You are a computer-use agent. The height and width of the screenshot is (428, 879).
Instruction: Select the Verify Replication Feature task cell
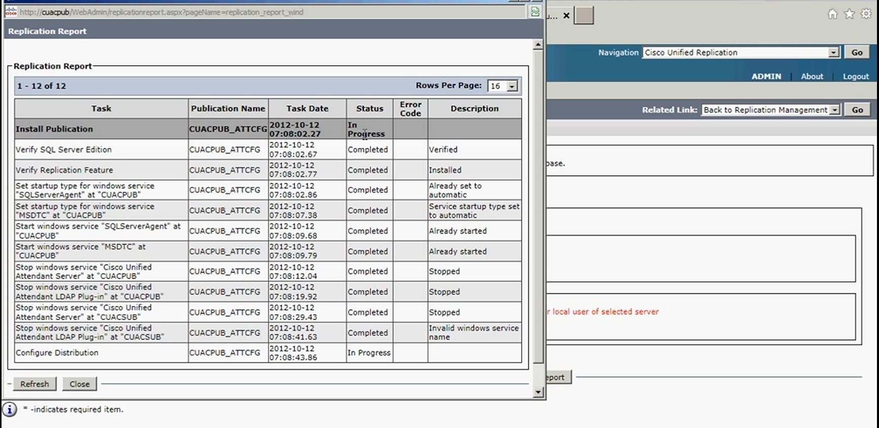(101, 170)
